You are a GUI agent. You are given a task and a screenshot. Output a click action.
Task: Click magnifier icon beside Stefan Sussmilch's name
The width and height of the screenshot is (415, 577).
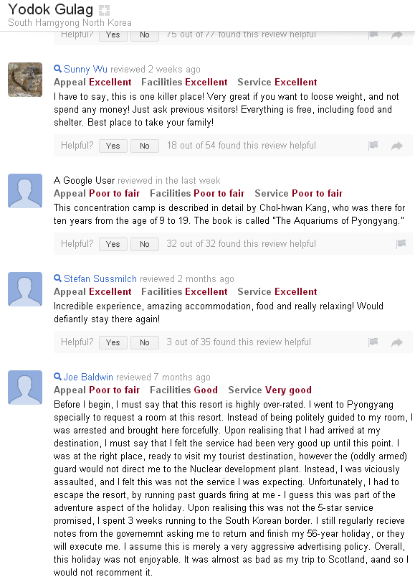tap(58, 278)
